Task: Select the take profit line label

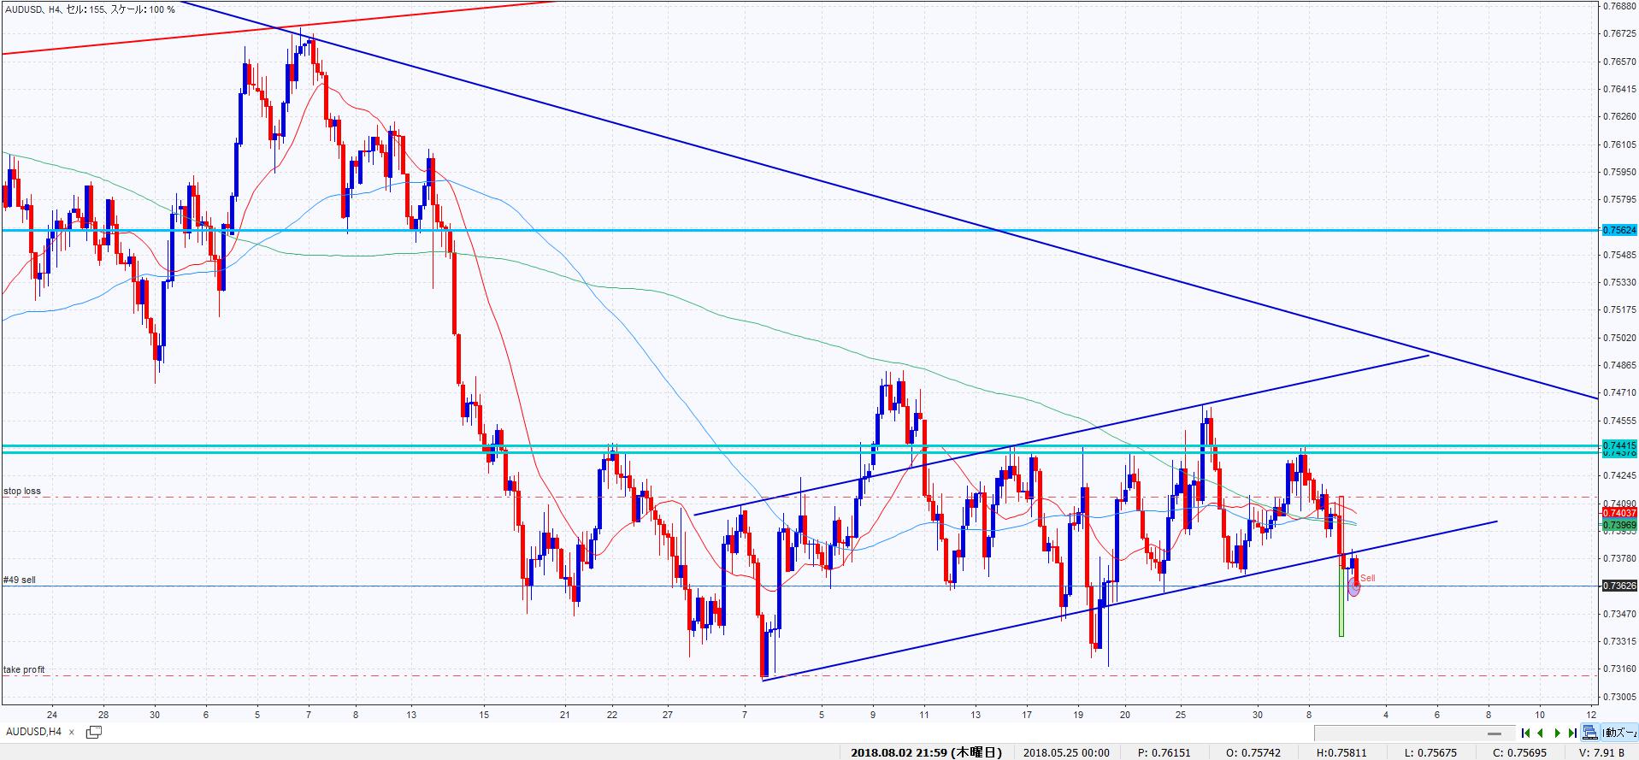Action: pos(24,669)
